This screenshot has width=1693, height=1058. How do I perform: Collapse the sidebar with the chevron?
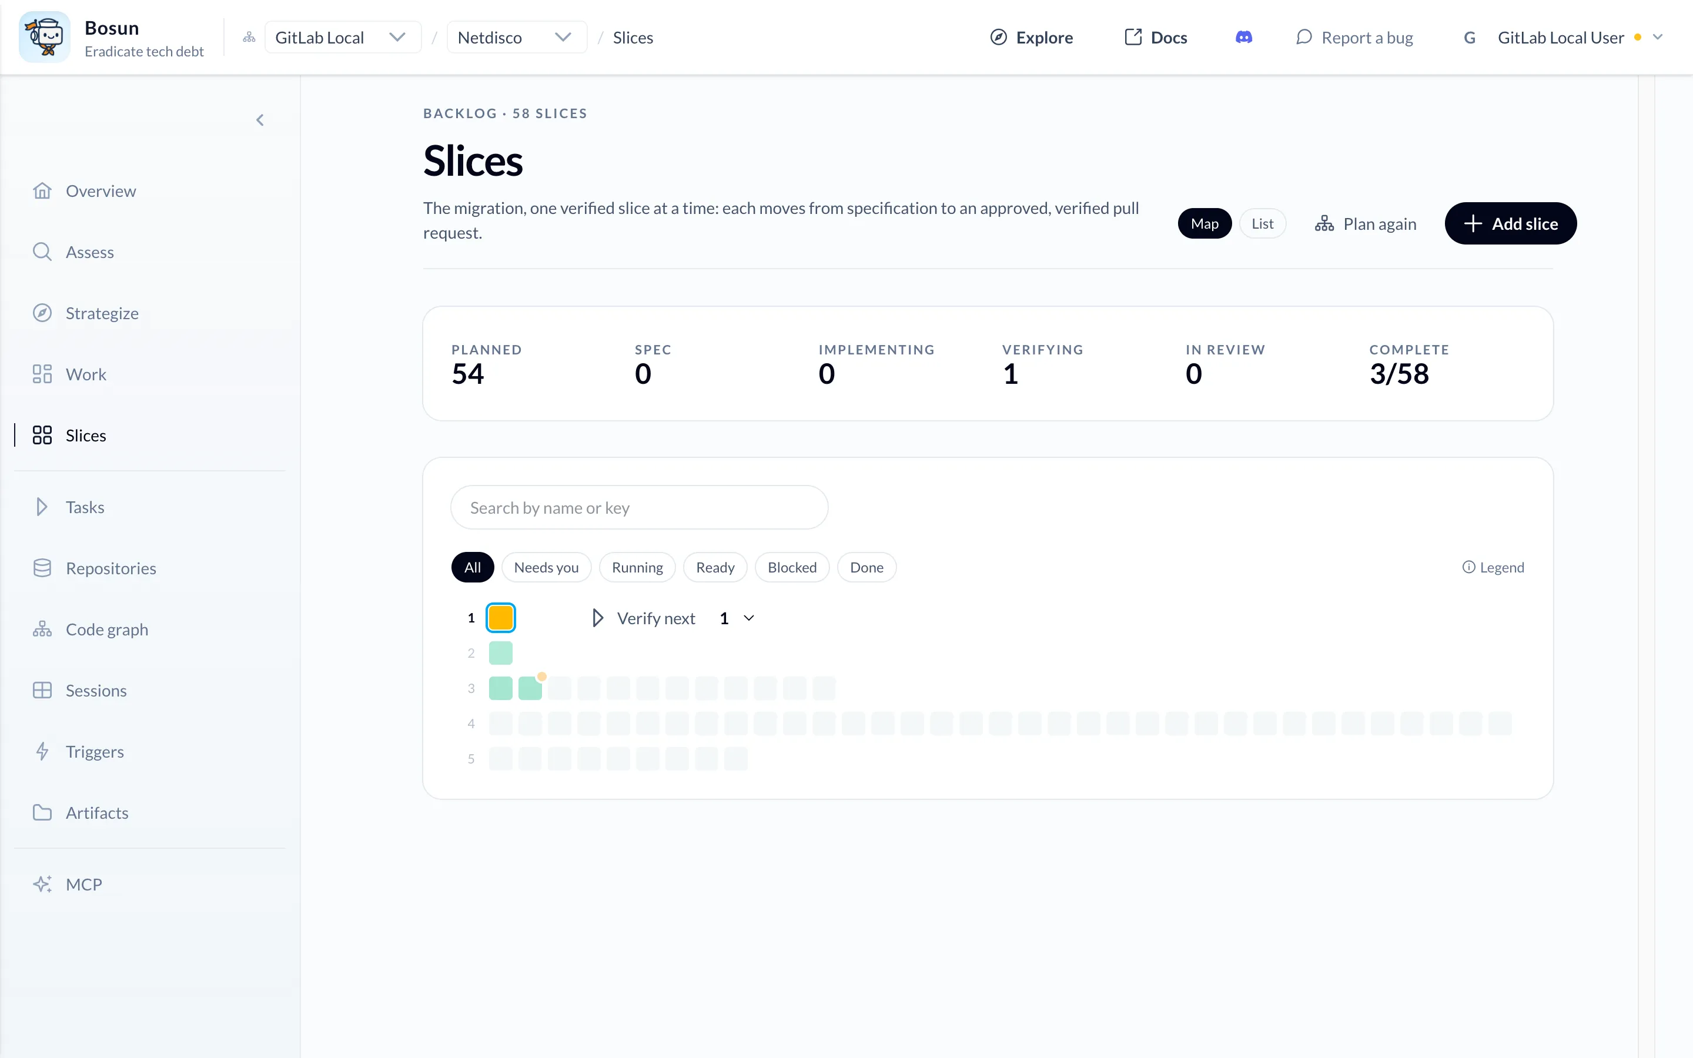tap(260, 120)
